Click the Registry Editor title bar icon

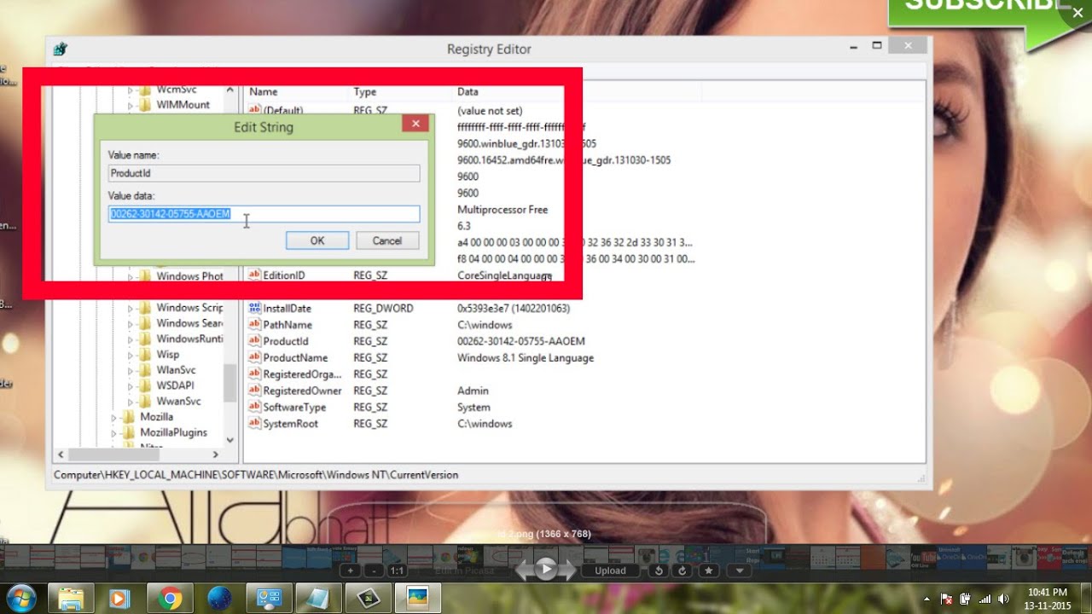click(61, 49)
